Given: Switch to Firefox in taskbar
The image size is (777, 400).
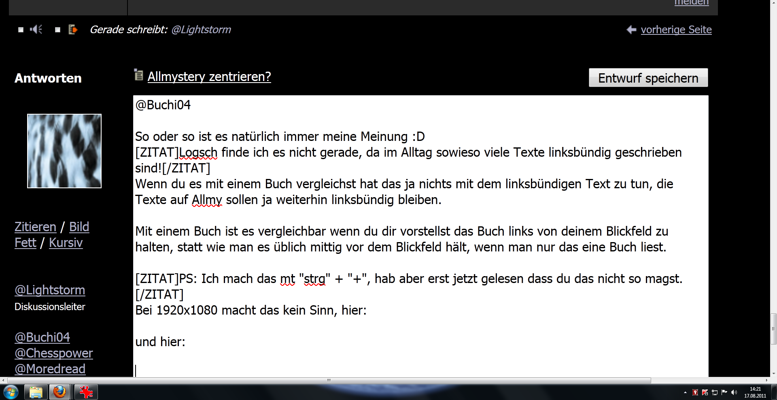Looking at the screenshot, I should point(60,392).
